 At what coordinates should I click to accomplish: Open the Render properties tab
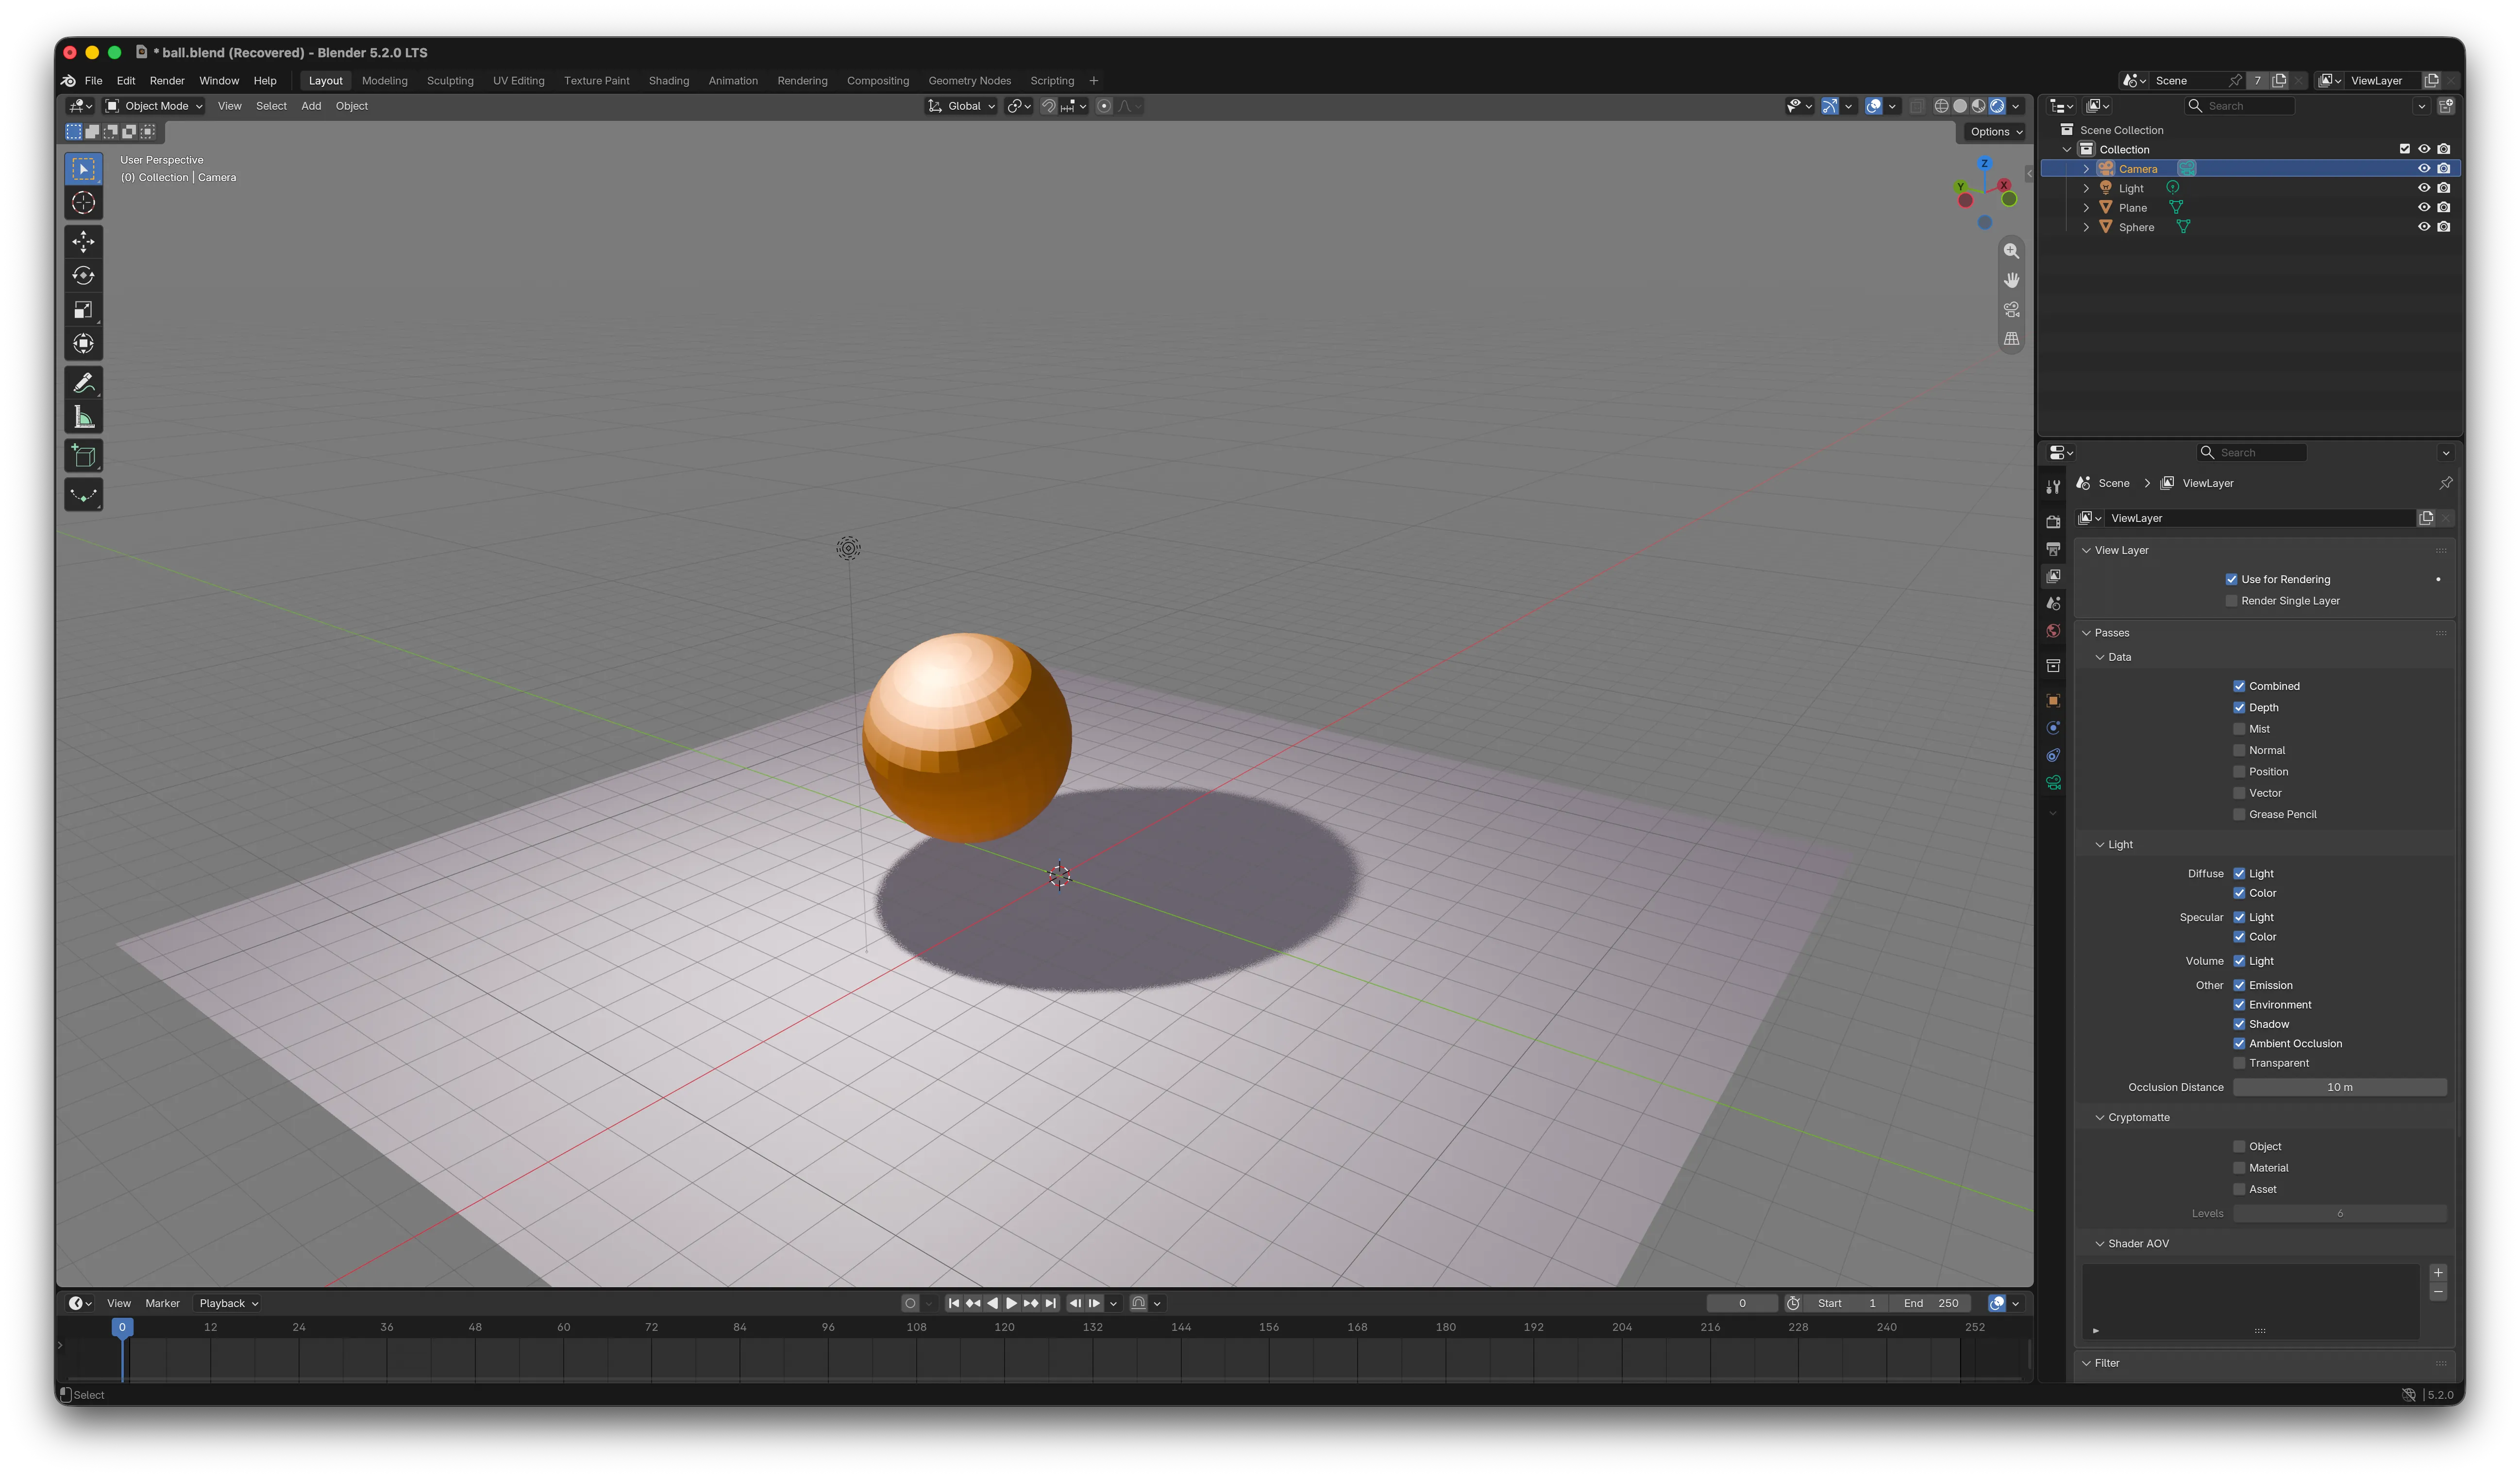[2053, 521]
